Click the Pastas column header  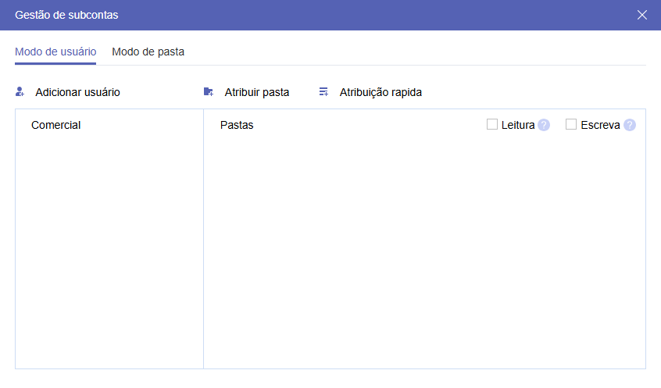point(237,125)
